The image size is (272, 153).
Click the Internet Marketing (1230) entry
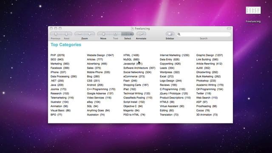click(x=175, y=55)
